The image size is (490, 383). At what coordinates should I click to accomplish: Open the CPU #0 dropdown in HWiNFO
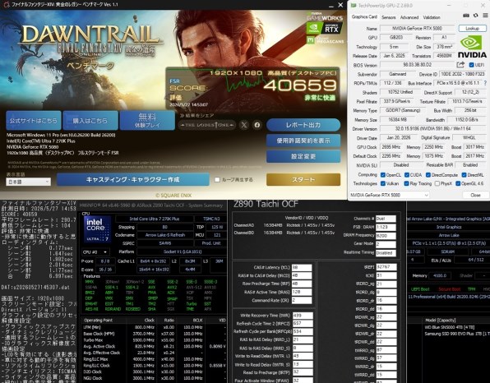(95, 252)
